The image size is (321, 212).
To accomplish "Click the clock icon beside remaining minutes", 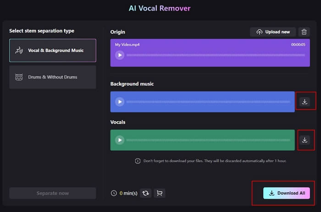I will click(114, 193).
